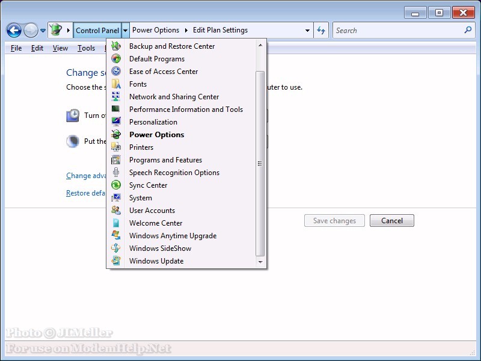The height and width of the screenshot is (361, 481).
Task: Click the list scroll down arrow
Action: click(x=260, y=262)
